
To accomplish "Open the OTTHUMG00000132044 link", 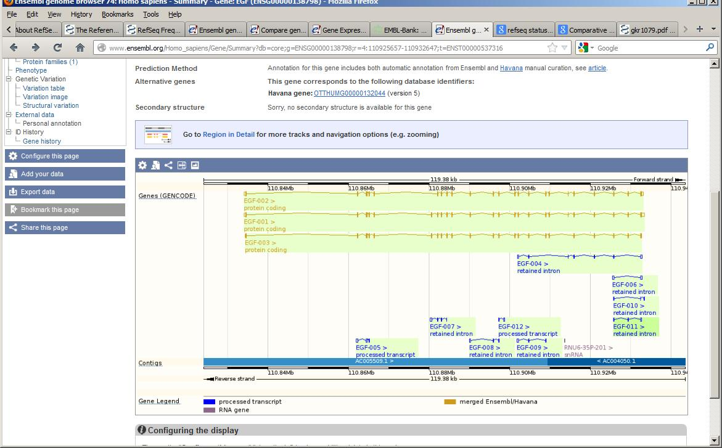I will (350, 94).
